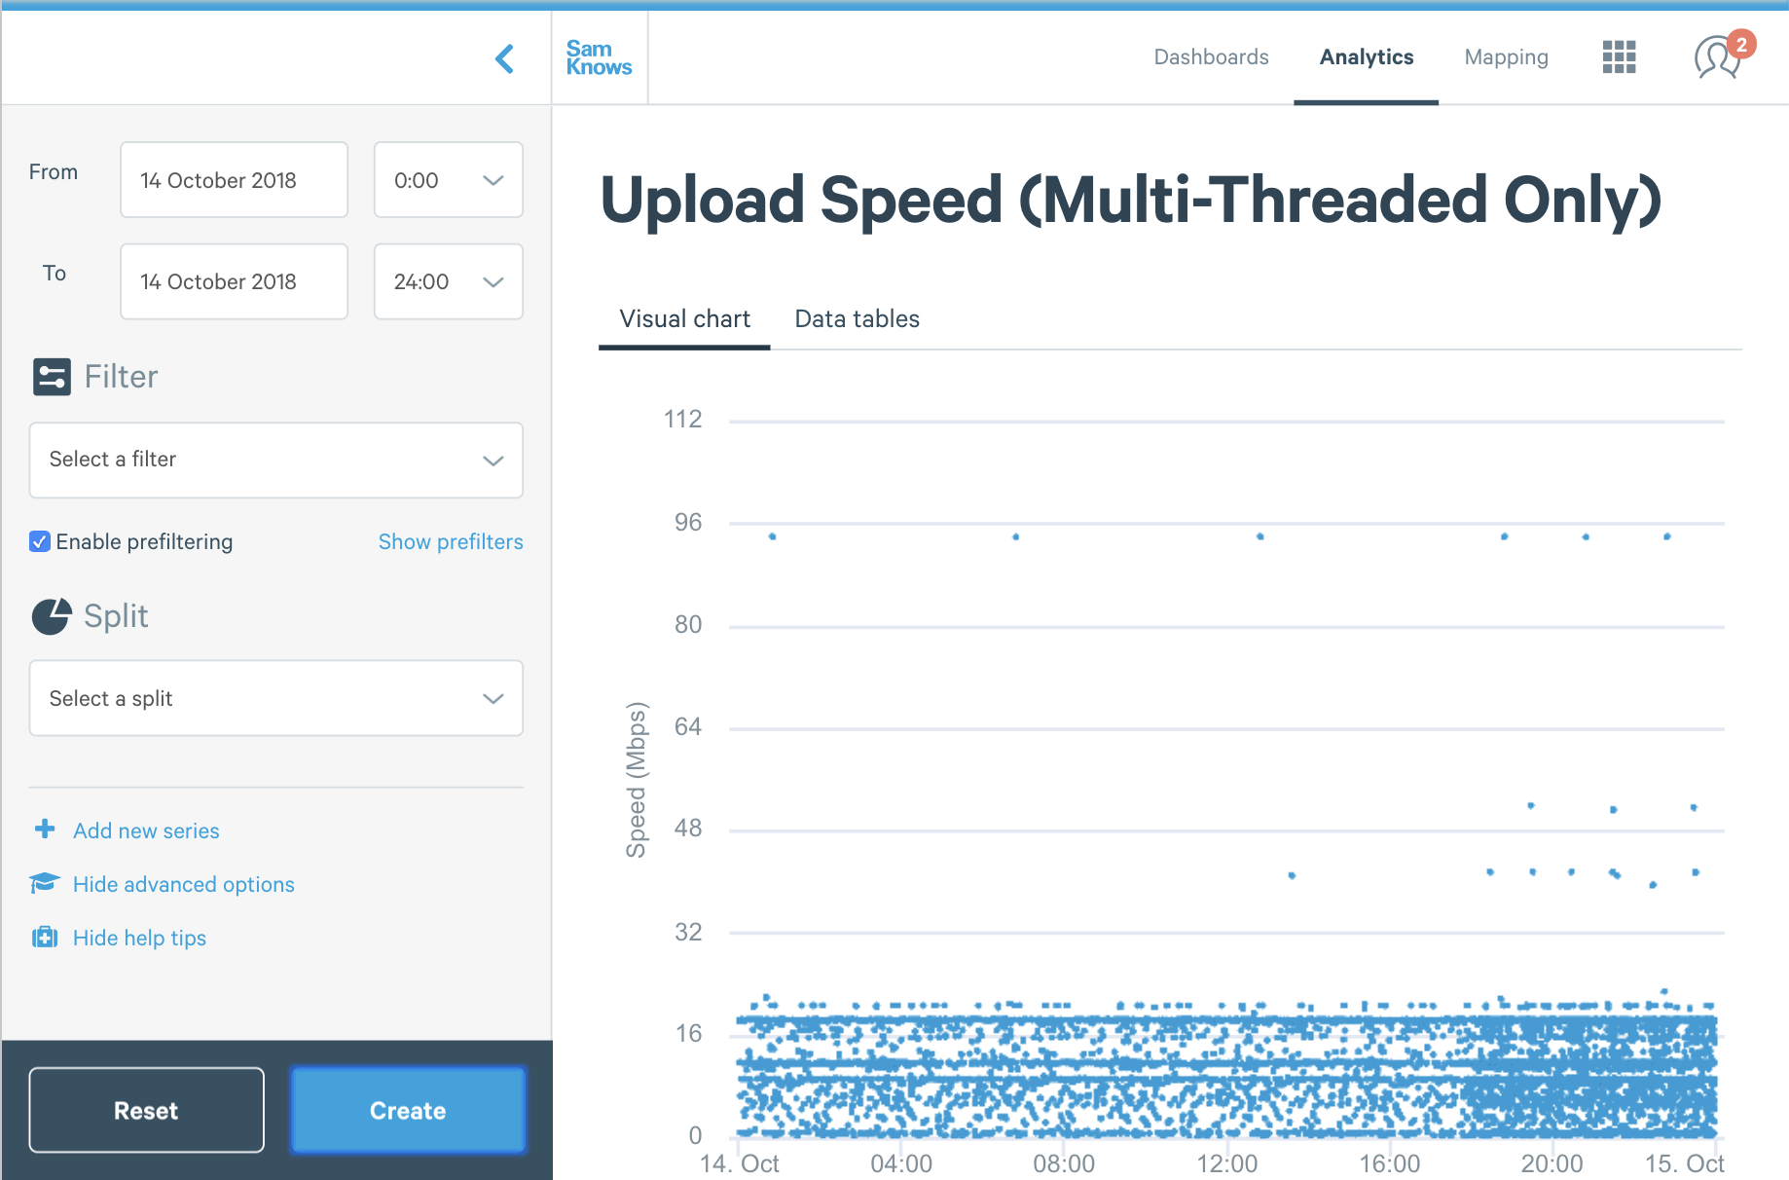Click the Split section heading
The width and height of the screenshot is (1789, 1180).
[x=116, y=616]
